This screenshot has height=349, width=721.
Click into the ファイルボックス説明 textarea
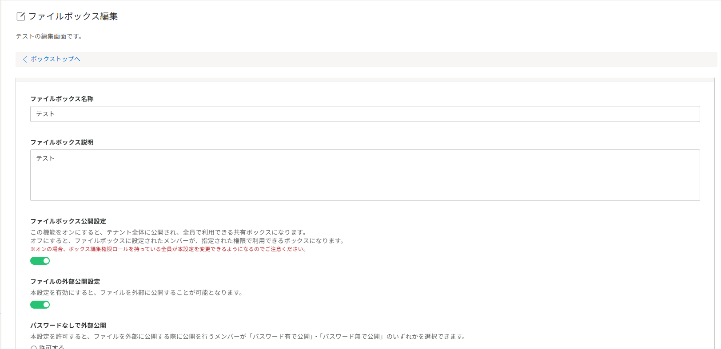click(x=365, y=175)
